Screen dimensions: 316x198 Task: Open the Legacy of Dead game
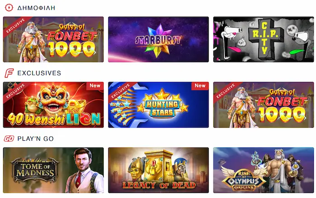pos(158,170)
